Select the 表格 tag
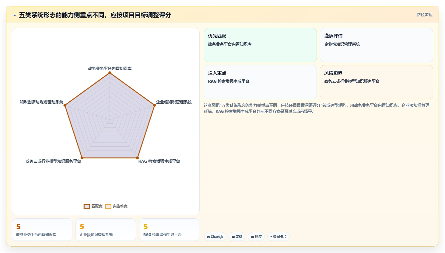 pos(237,237)
